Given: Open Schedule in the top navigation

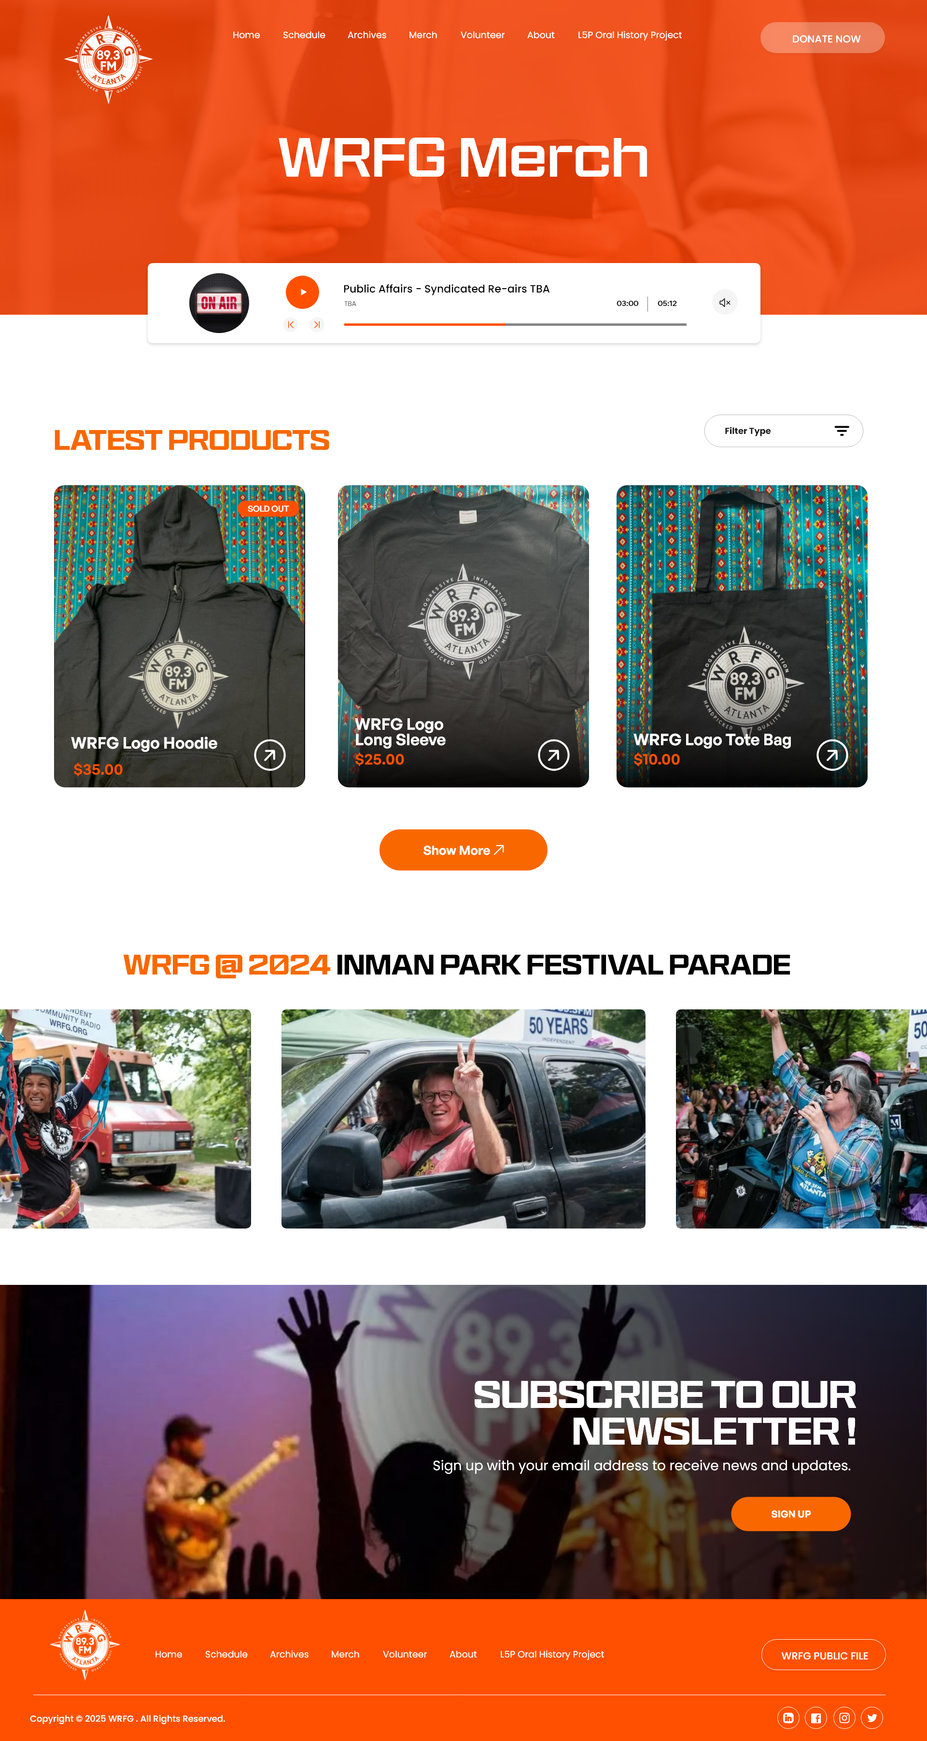Looking at the screenshot, I should point(304,35).
